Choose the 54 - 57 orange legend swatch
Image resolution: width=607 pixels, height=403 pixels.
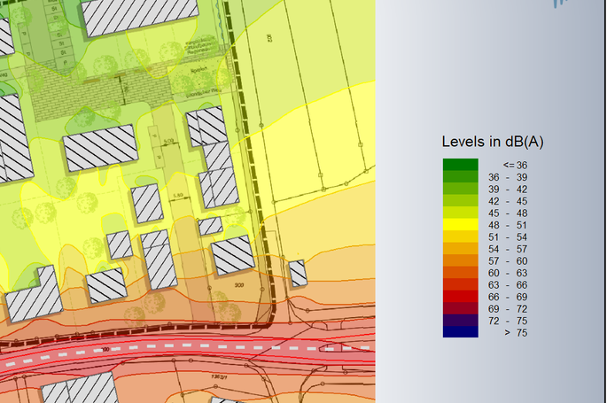coord(461,248)
